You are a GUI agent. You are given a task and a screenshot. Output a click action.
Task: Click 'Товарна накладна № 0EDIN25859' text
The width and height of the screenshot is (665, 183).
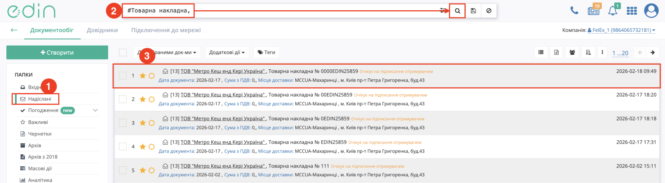coord(309,118)
